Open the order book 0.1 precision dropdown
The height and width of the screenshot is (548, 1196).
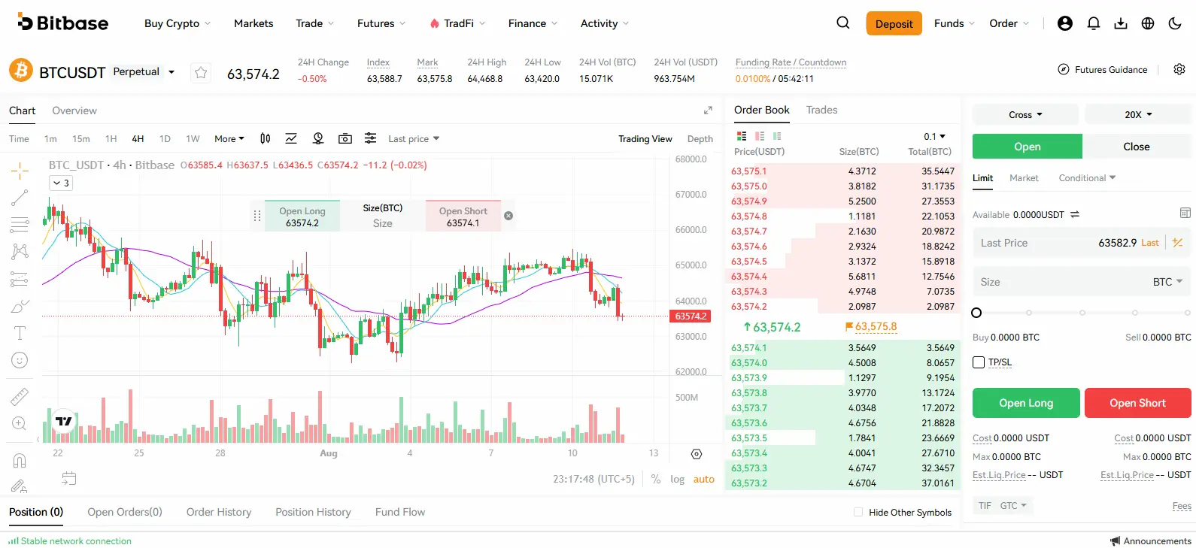935,136
